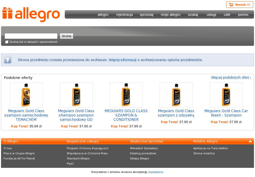Open Strona mobilna link
Screen dimensions: 255x177
[x=204, y=153]
